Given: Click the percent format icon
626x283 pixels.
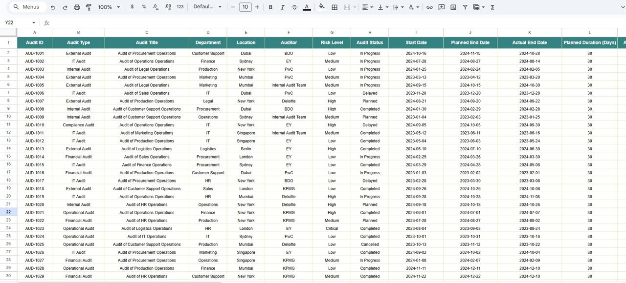Looking at the screenshot, I should click(143, 7).
